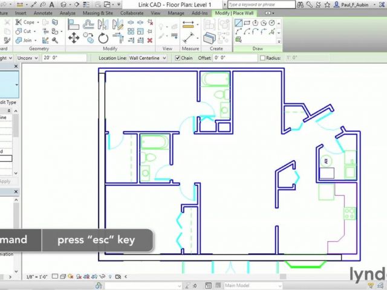The height and width of the screenshot is (290, 387).
Task: Select the Align tool in Modify panel
Action: coord(74,25)
